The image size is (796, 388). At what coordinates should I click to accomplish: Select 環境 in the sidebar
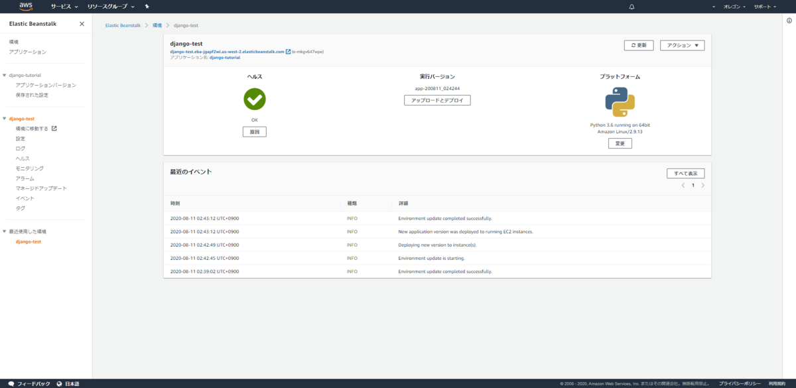(14, 42)
